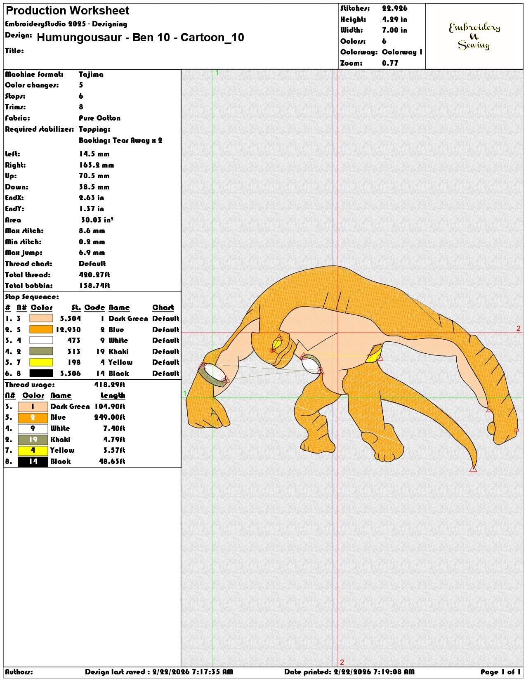This screenshot has height=681, width=526.
Task: Click the EndY value 1.37 in
Action: pyautogui.click(x=91, y=209)
